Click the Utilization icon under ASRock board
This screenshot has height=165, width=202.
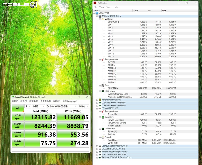[103, 91]
